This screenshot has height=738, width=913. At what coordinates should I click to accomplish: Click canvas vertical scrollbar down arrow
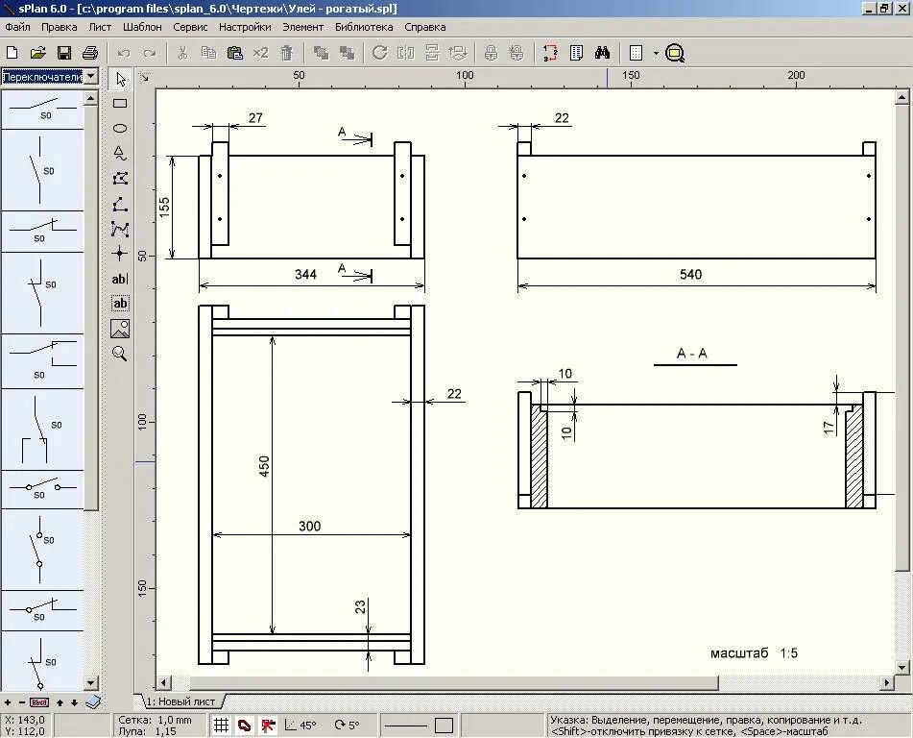(x=901, y=668)
